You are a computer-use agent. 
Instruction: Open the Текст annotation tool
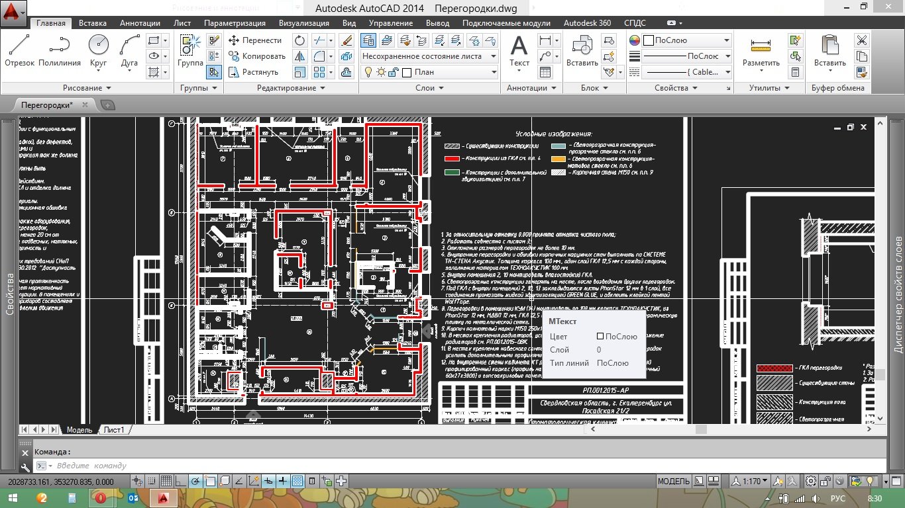coord(519,51)
